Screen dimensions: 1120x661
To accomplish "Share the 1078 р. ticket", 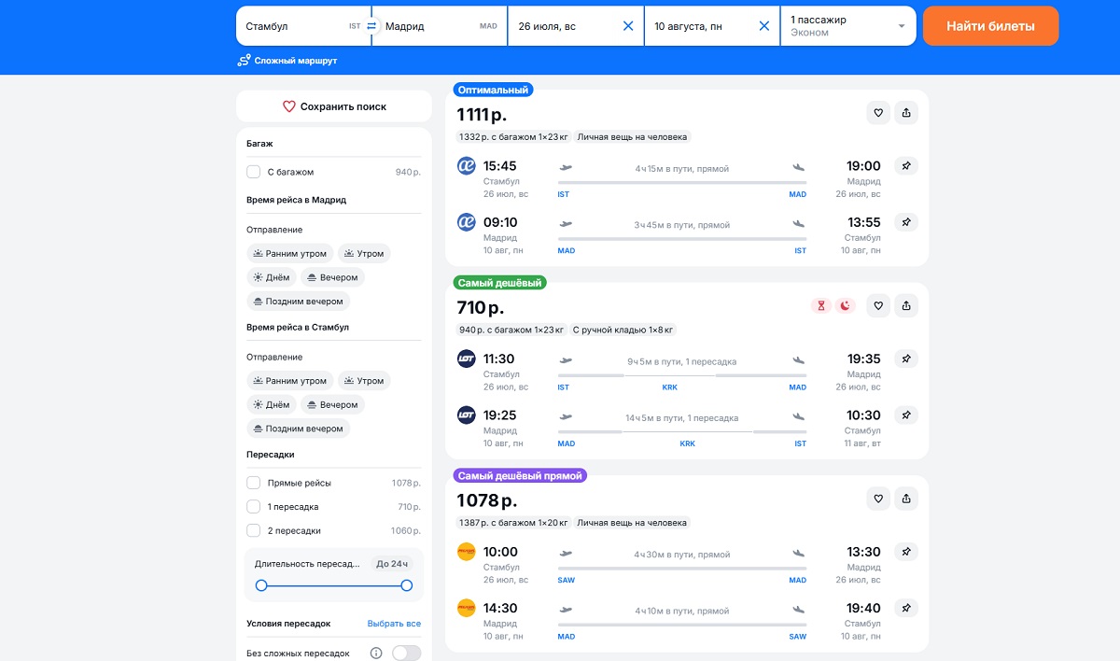I will pos(906,499).
